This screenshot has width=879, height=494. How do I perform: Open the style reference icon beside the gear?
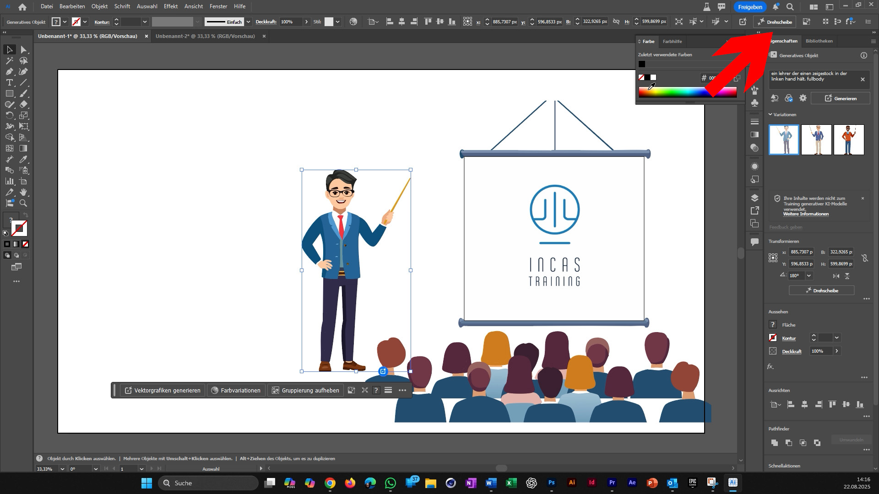click(x=789, y=98)
